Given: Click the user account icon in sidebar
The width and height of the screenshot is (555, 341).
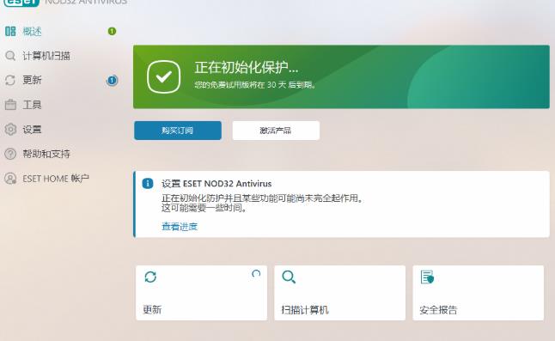Looking at the screenshot, I should tap(10, 179).
